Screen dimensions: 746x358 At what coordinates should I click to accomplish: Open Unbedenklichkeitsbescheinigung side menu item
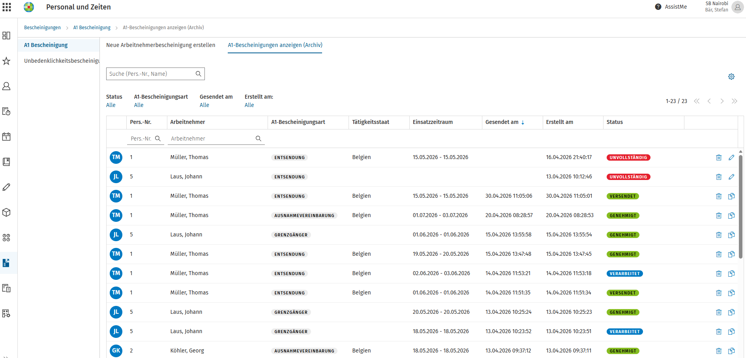(62, 61)
